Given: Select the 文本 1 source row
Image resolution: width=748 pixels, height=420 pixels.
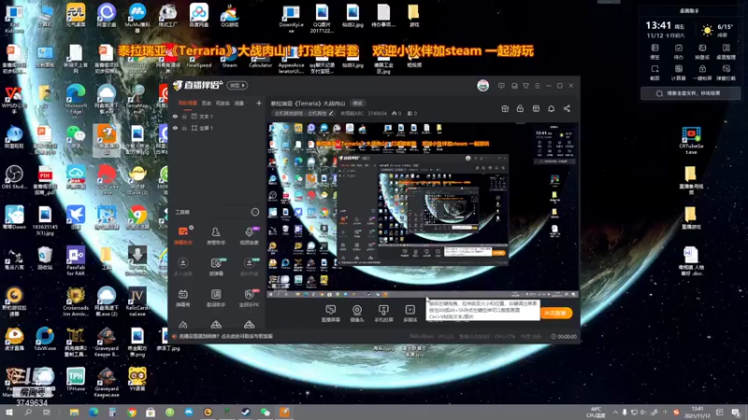Looking at the screenshot, I should click(x=217, y=116).
